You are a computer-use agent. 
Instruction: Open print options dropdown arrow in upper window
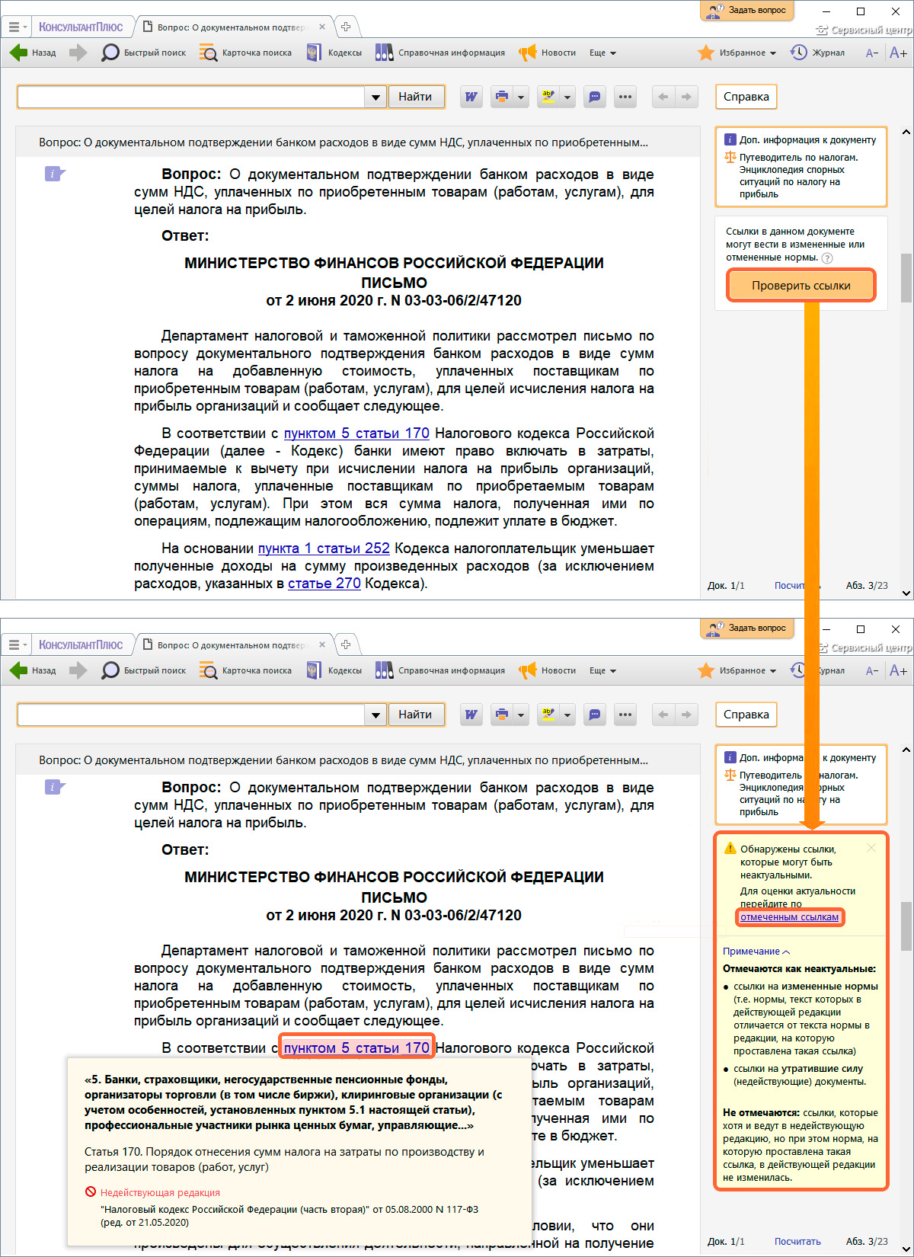coord(521,97)
